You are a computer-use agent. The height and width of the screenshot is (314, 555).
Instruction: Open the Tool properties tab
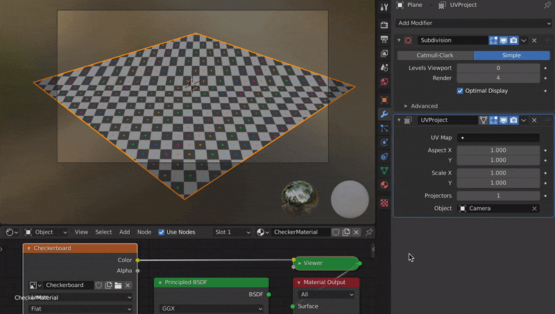tap(384, 7)
